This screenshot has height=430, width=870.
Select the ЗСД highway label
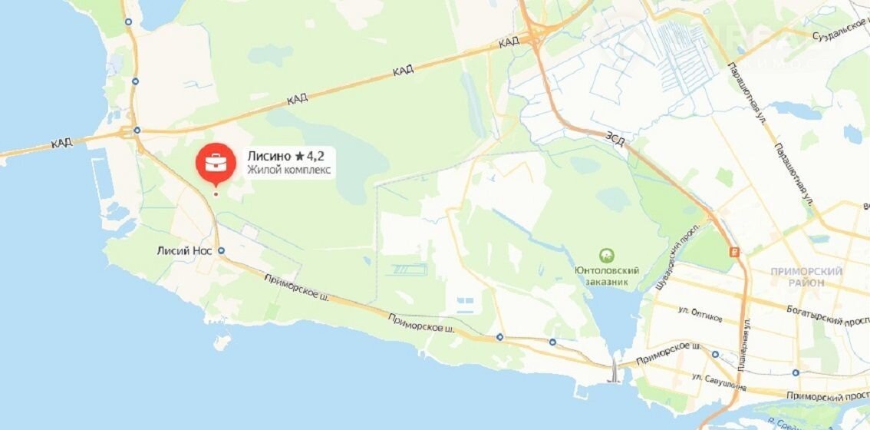(615, 139)
